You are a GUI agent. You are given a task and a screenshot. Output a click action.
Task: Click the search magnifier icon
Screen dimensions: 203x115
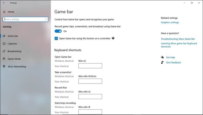point(46,20)
